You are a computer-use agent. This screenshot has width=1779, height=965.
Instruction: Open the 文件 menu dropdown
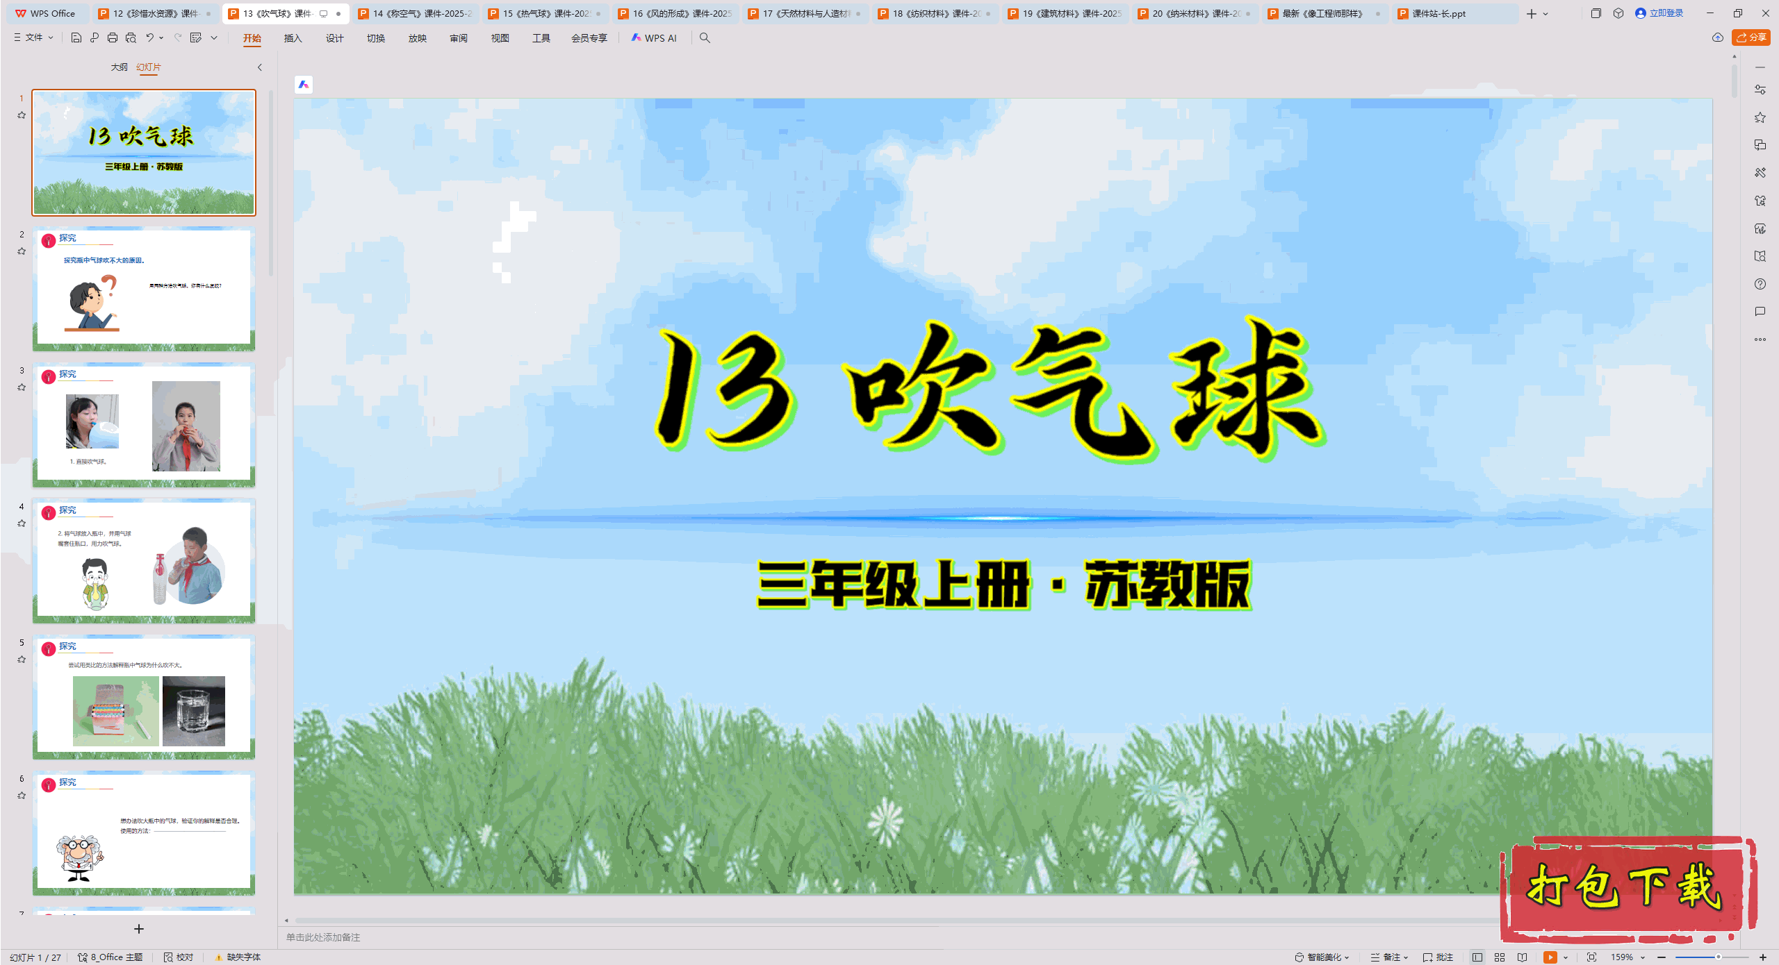(33, 38)
